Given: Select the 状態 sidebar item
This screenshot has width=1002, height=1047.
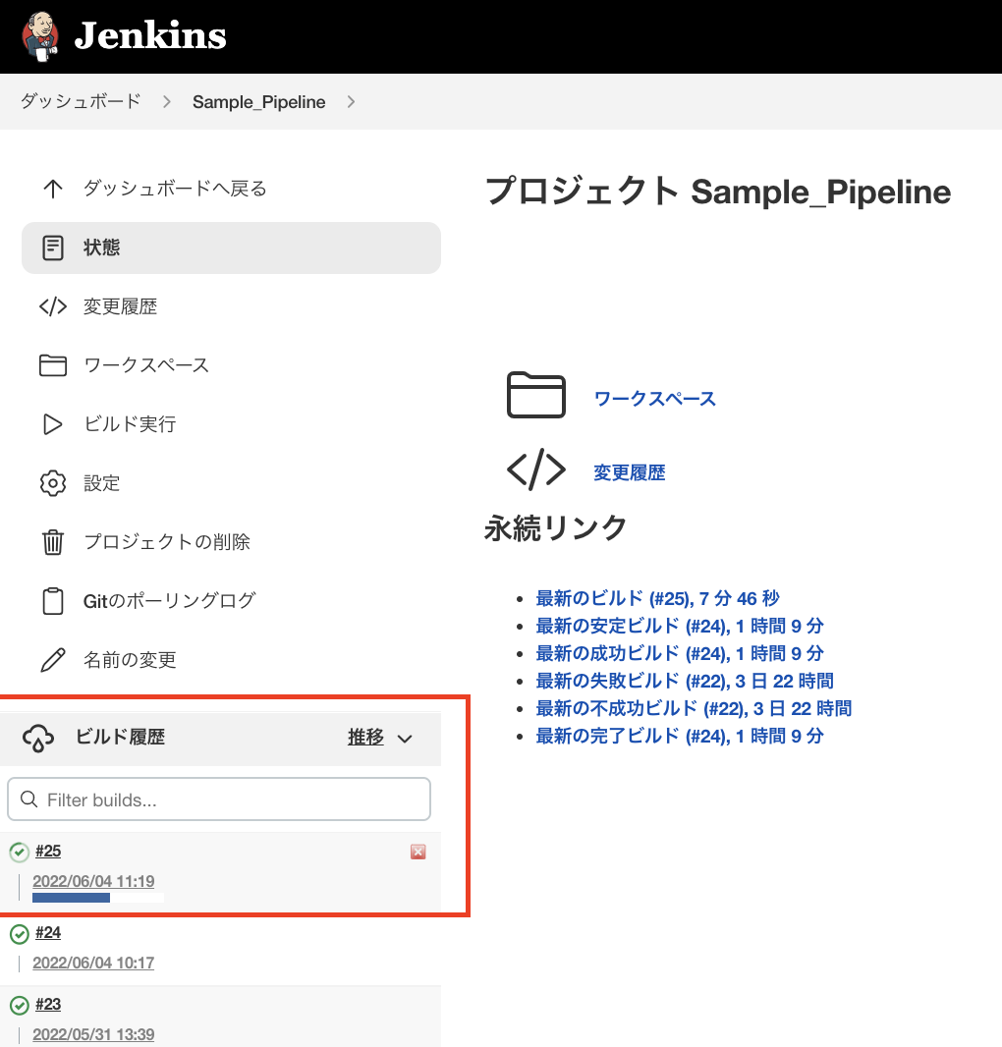Looking at the screenshot, I should pyautogui.click(x=231, y=248).
